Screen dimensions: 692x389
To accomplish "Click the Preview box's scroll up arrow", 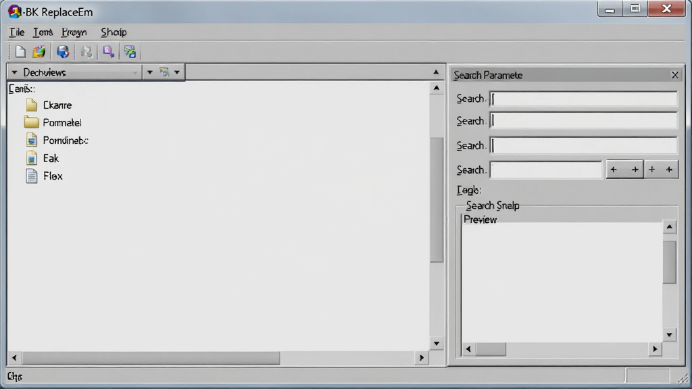I will 670,227.
